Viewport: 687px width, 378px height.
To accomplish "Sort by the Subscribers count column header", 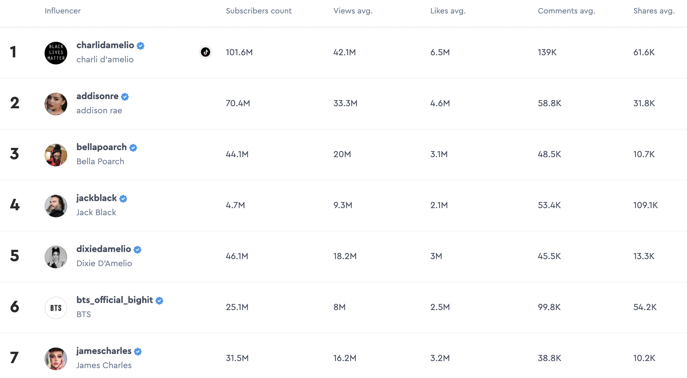I will click(x=259, y=11).
